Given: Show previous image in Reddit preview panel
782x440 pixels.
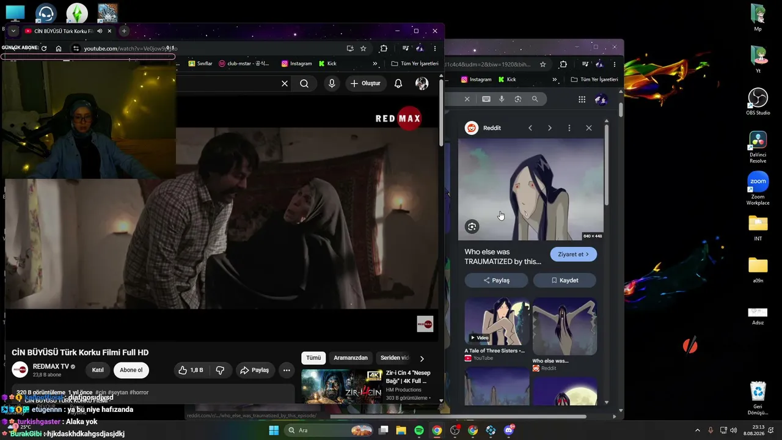Looking at the screenshot, I should (x=530, y=128).
